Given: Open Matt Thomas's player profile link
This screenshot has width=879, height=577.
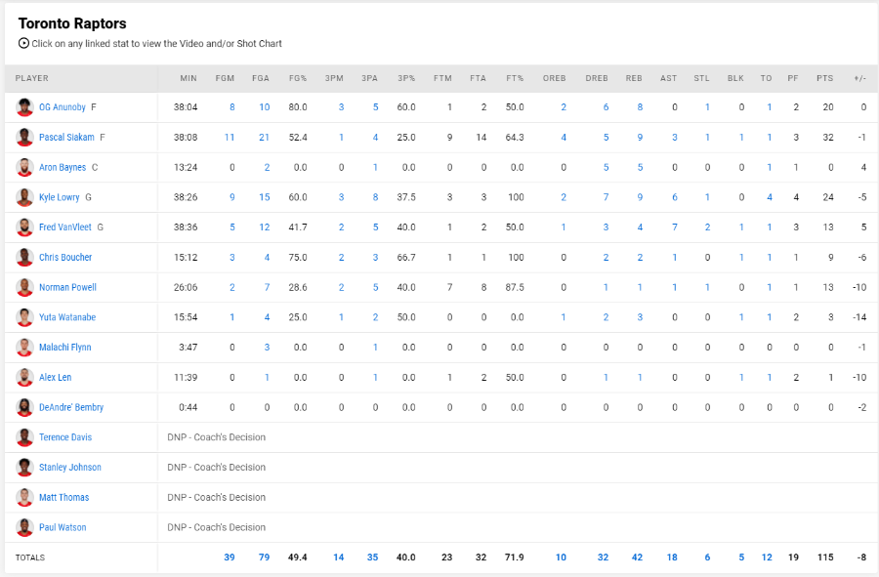Looking at the screenshot, I should [63, 498].
